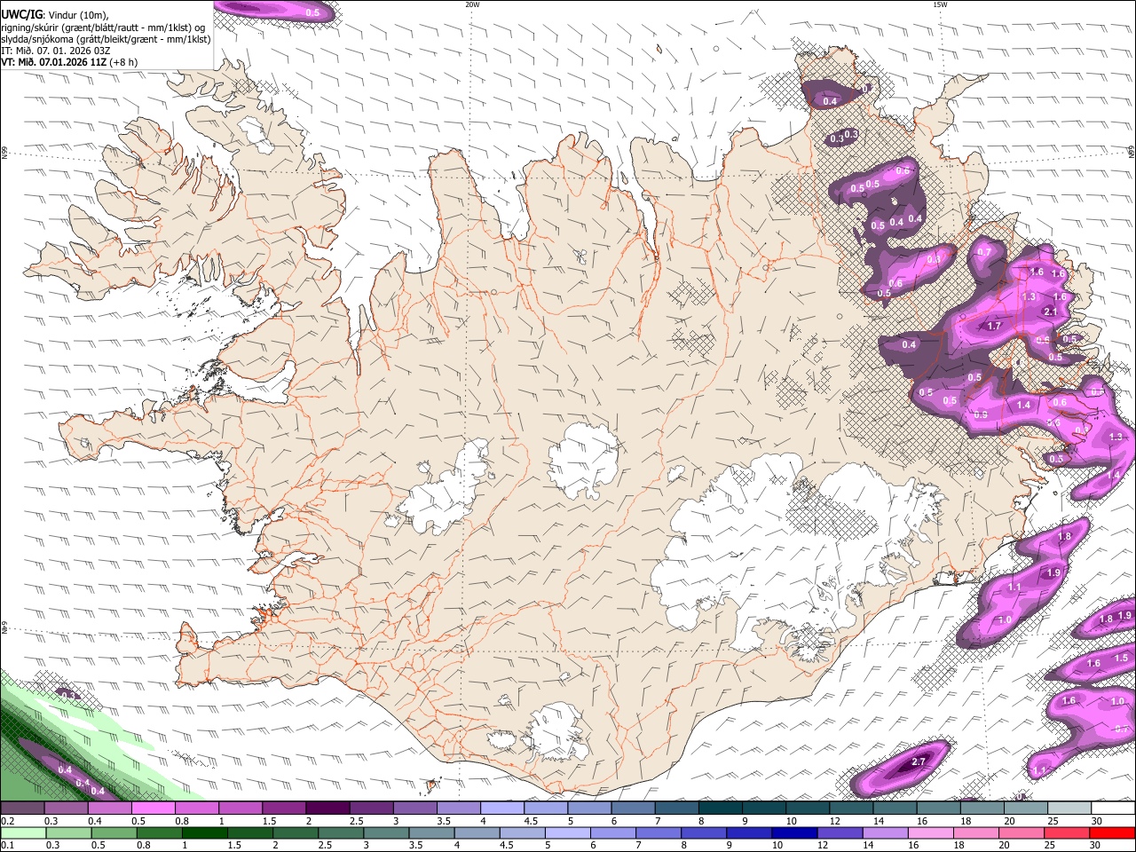Select the deep blue rain swatch at 10
Viewport: 1136px width, 852px height.
coord(796,832)
